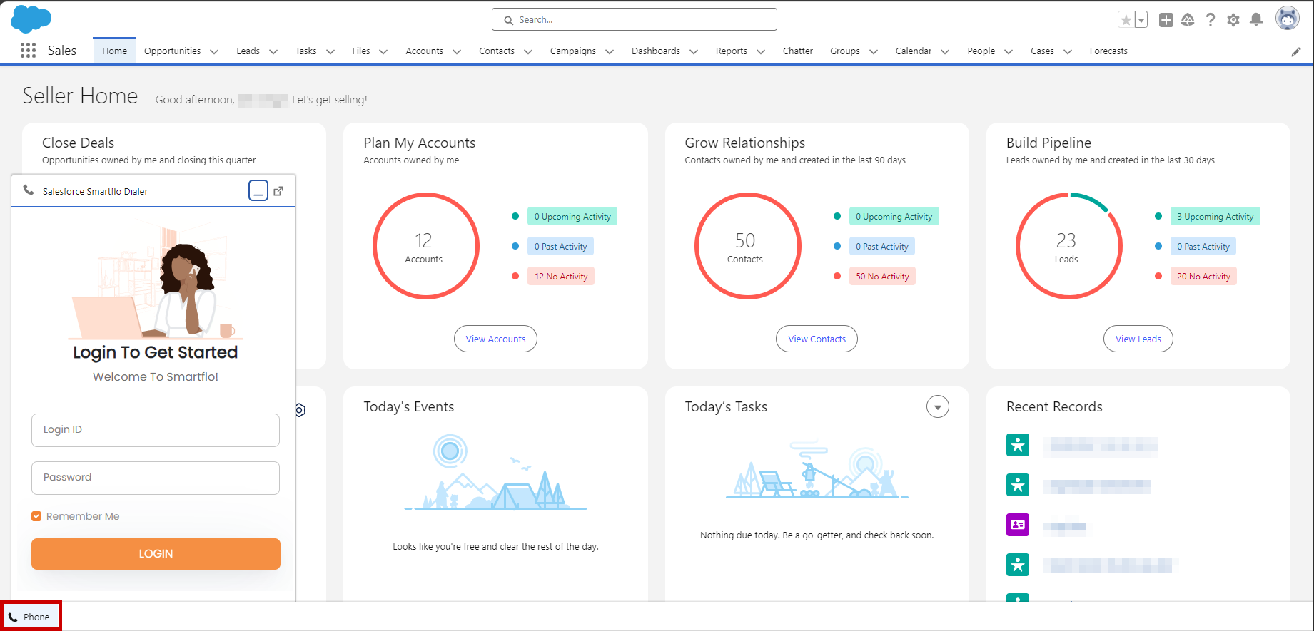
Task: Expand the Leads tab chevron
Action: (273, 51)
